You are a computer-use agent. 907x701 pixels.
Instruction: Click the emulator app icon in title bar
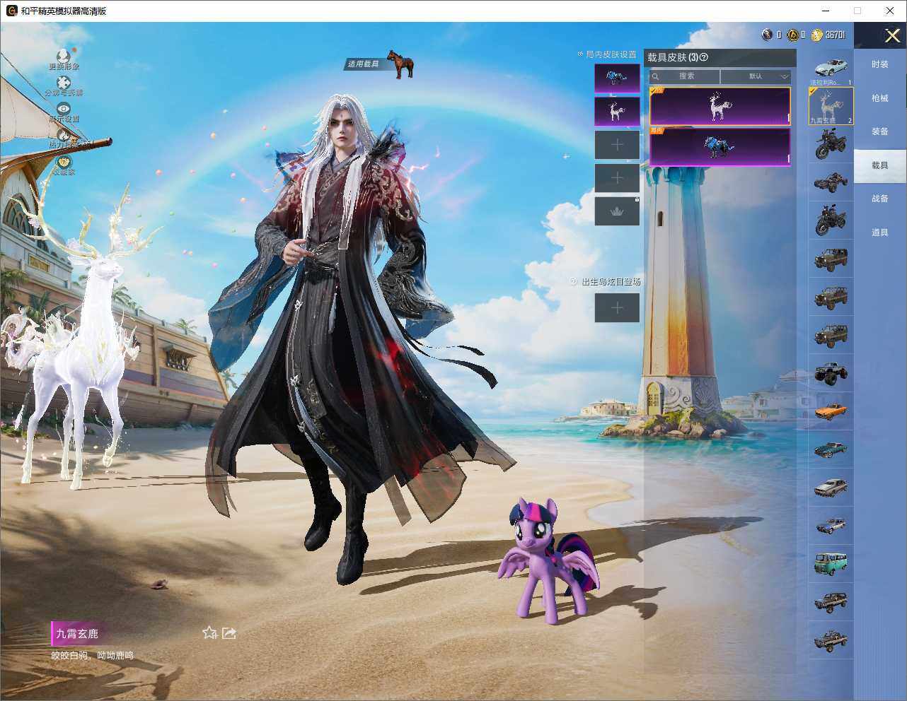[12, 11]
